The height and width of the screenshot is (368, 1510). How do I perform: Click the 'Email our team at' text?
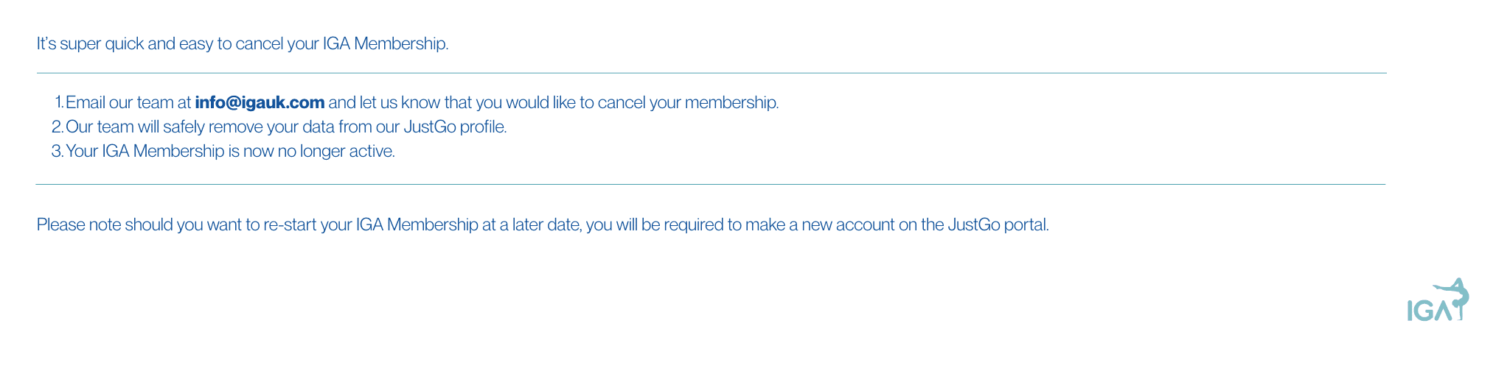pos(128,102)
